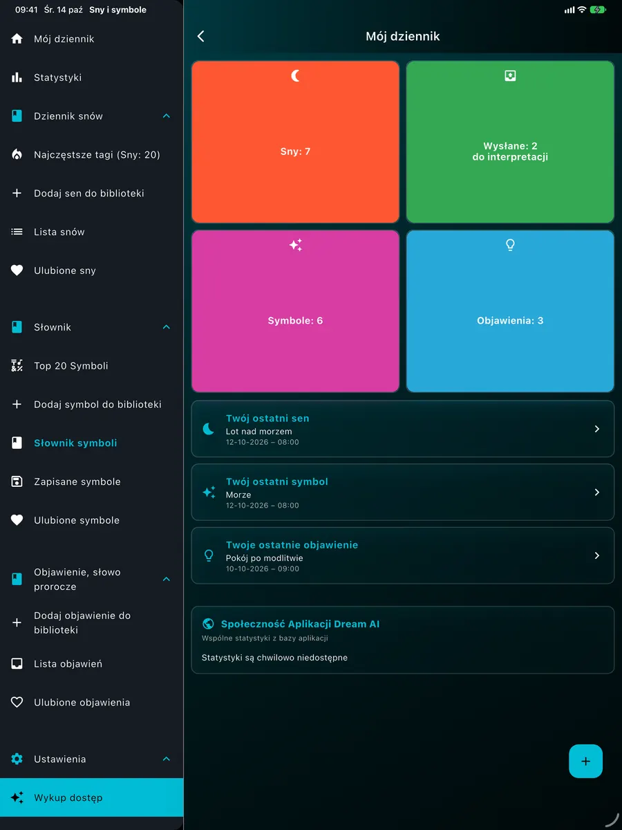This screenshot has width=622, height=830.
Task: Open Twoje ostatnie objawienie via right chevron
Action: (597, 555)
